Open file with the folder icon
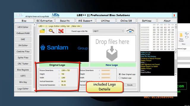Screen dimensions: 190x106 click(42, 31)
